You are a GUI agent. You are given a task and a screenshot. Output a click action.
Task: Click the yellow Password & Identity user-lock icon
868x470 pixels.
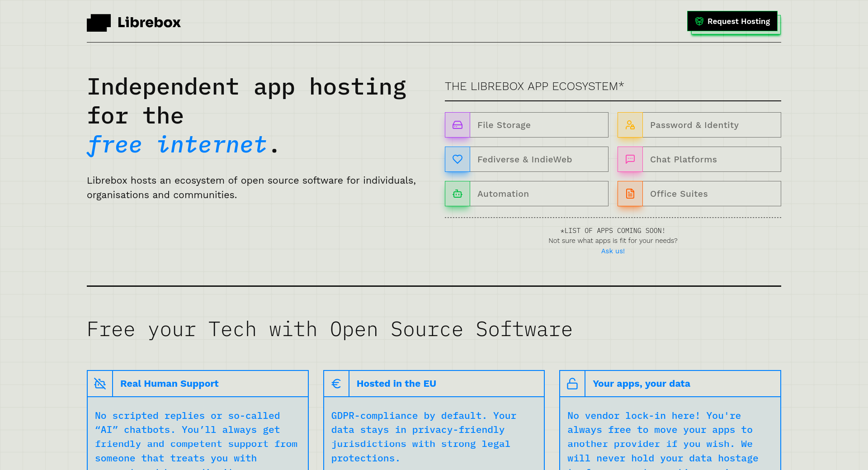(630, 125)
